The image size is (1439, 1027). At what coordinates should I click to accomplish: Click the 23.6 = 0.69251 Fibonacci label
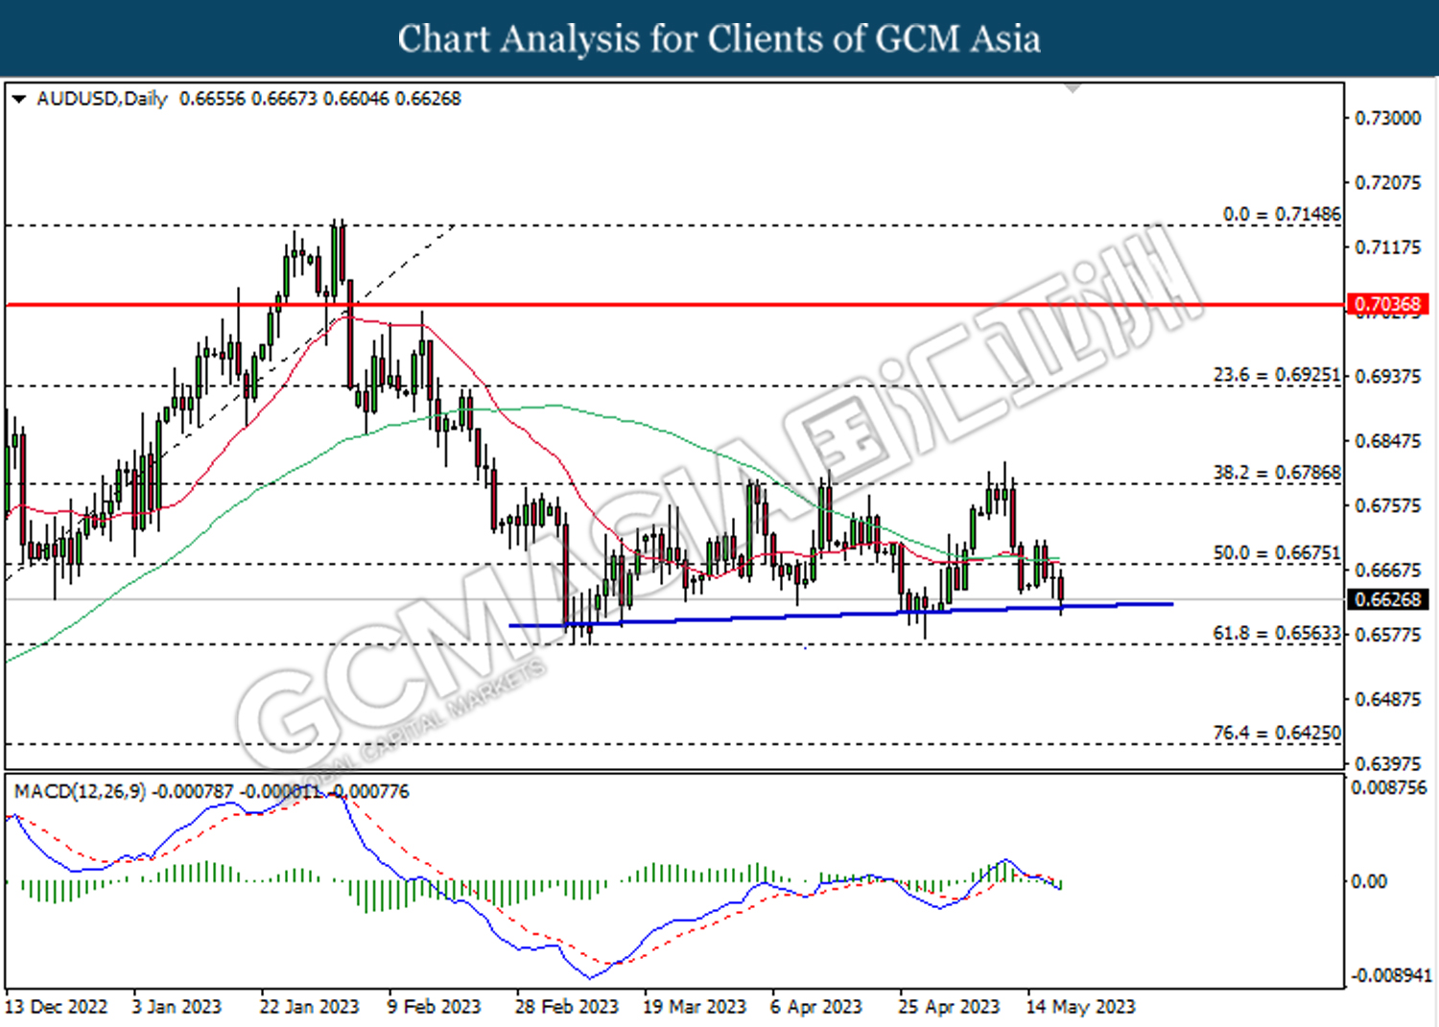click(1276, 375)
